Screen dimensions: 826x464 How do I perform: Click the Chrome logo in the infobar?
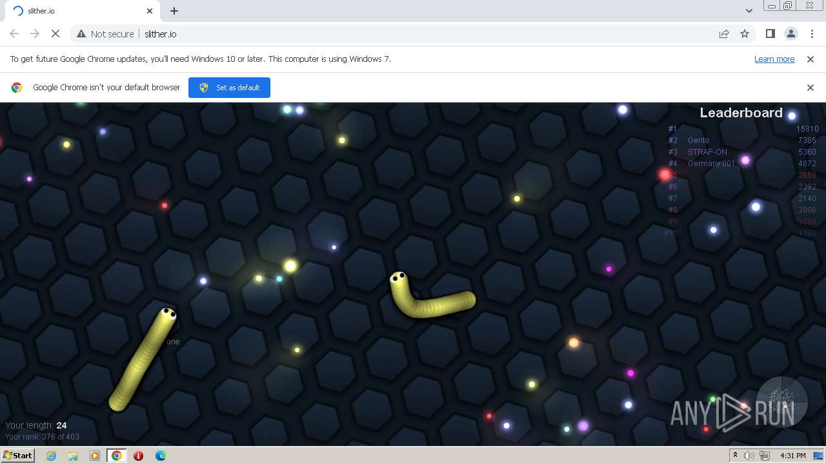[x=17, y=88]
